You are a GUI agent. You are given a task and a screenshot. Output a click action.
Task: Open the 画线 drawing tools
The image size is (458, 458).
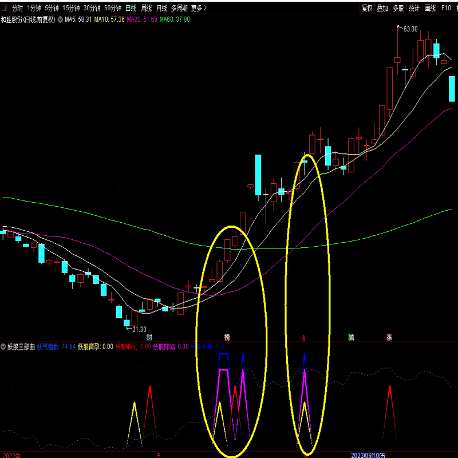(x=430, y=8)
